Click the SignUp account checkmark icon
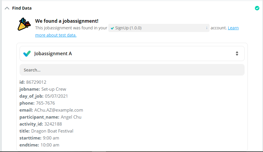The image size is (263, 152). tap(112, 28)
